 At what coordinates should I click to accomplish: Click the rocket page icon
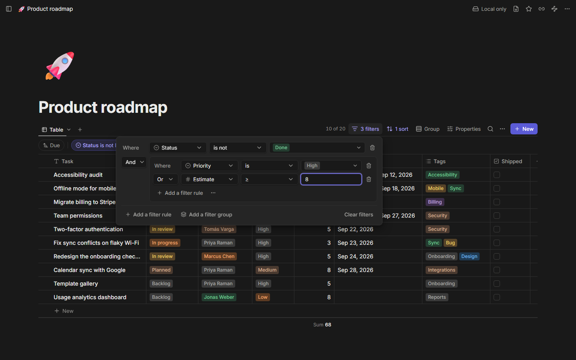pos(60,66)
